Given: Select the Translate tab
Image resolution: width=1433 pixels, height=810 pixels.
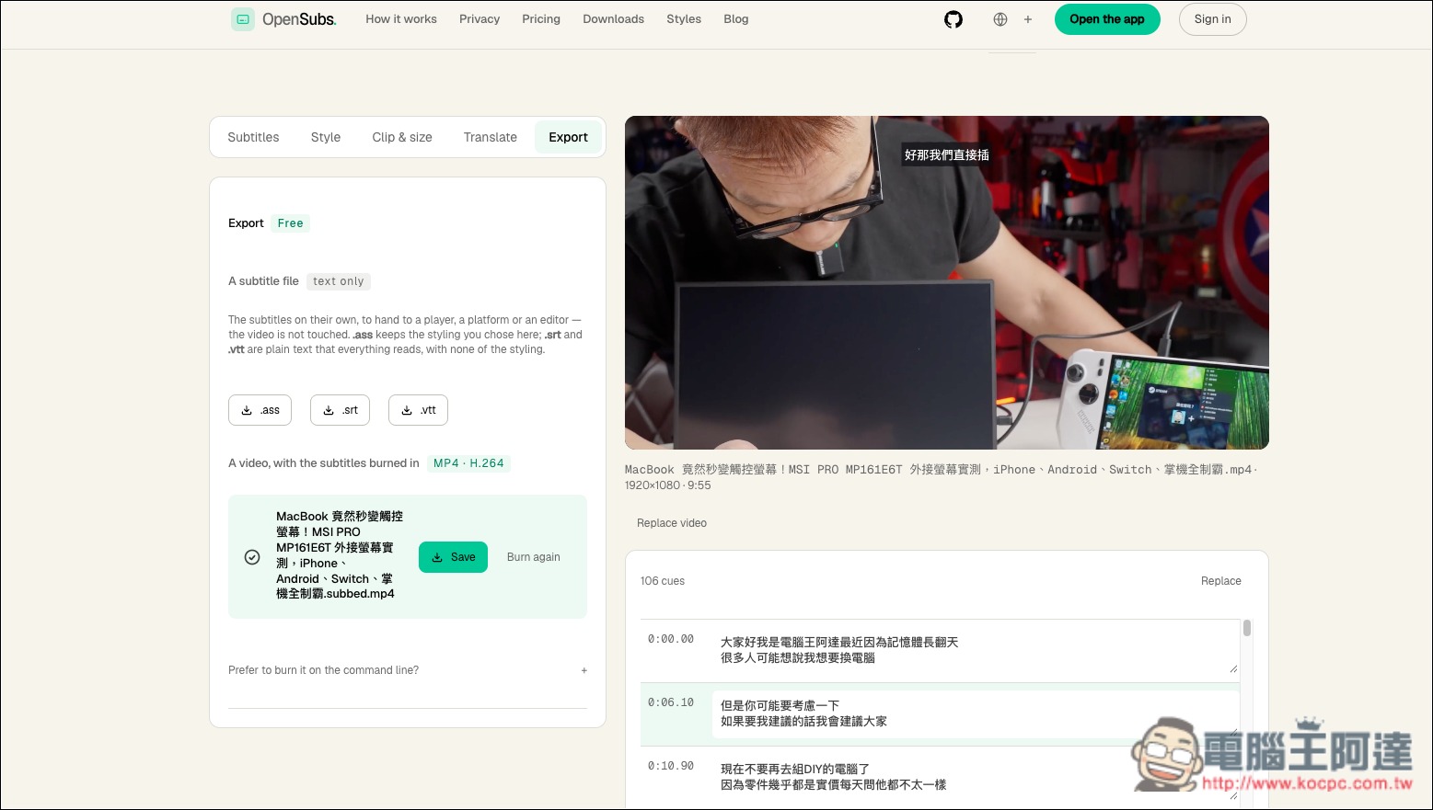Looking at the screenshot, I should [491, 137].
